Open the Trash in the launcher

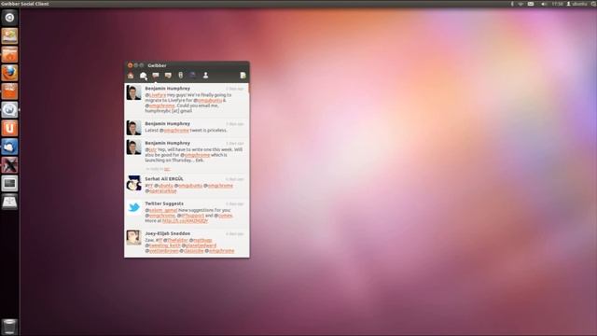click(9, 327)
